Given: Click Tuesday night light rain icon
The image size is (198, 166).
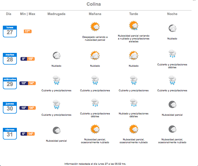Looking at the screenshot, I should 172,54.
